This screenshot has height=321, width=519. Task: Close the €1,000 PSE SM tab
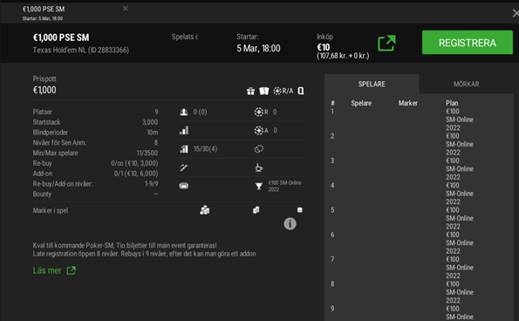pos(126,9)
